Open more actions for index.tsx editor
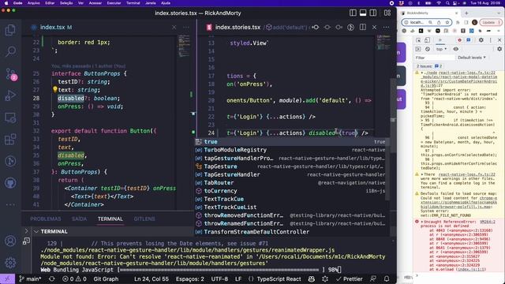The image size is (505, 284). 186,28
